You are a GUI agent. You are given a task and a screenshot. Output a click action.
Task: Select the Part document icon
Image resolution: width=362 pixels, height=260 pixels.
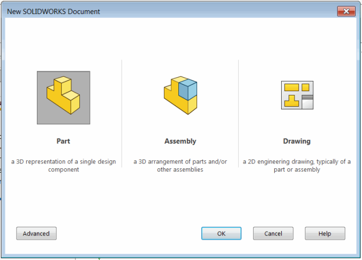click(63, 96)
